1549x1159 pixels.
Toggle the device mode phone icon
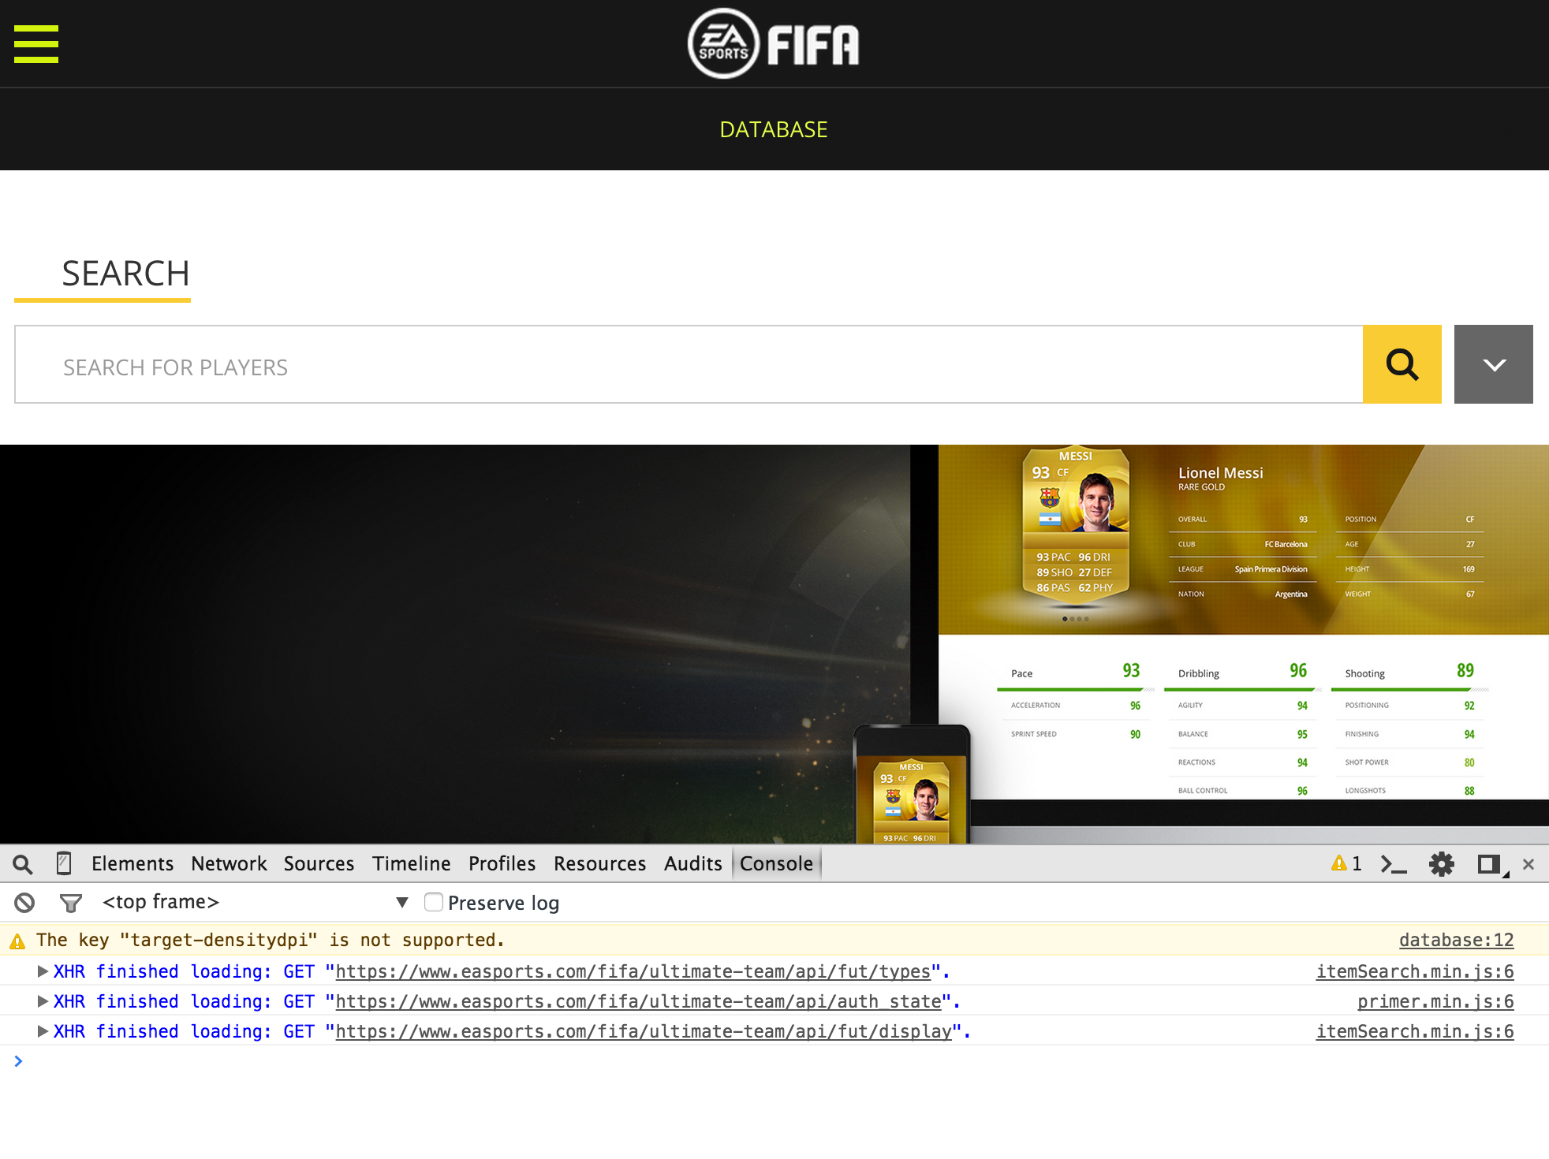[64, 864]
